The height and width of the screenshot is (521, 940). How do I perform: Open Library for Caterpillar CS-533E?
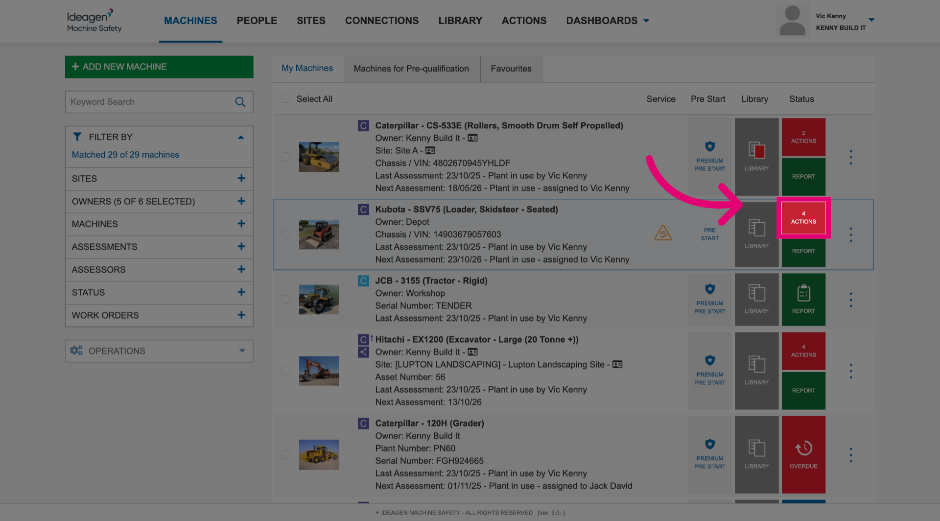[x=756, y=157]
